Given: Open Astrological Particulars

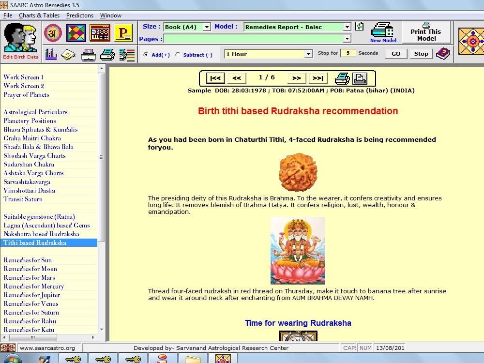Looking at the screenshot, I should click(35, 112).
